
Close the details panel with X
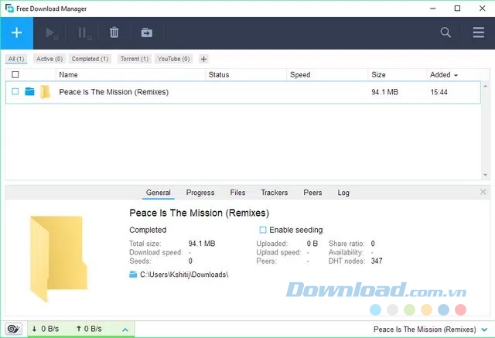[483, 192]
